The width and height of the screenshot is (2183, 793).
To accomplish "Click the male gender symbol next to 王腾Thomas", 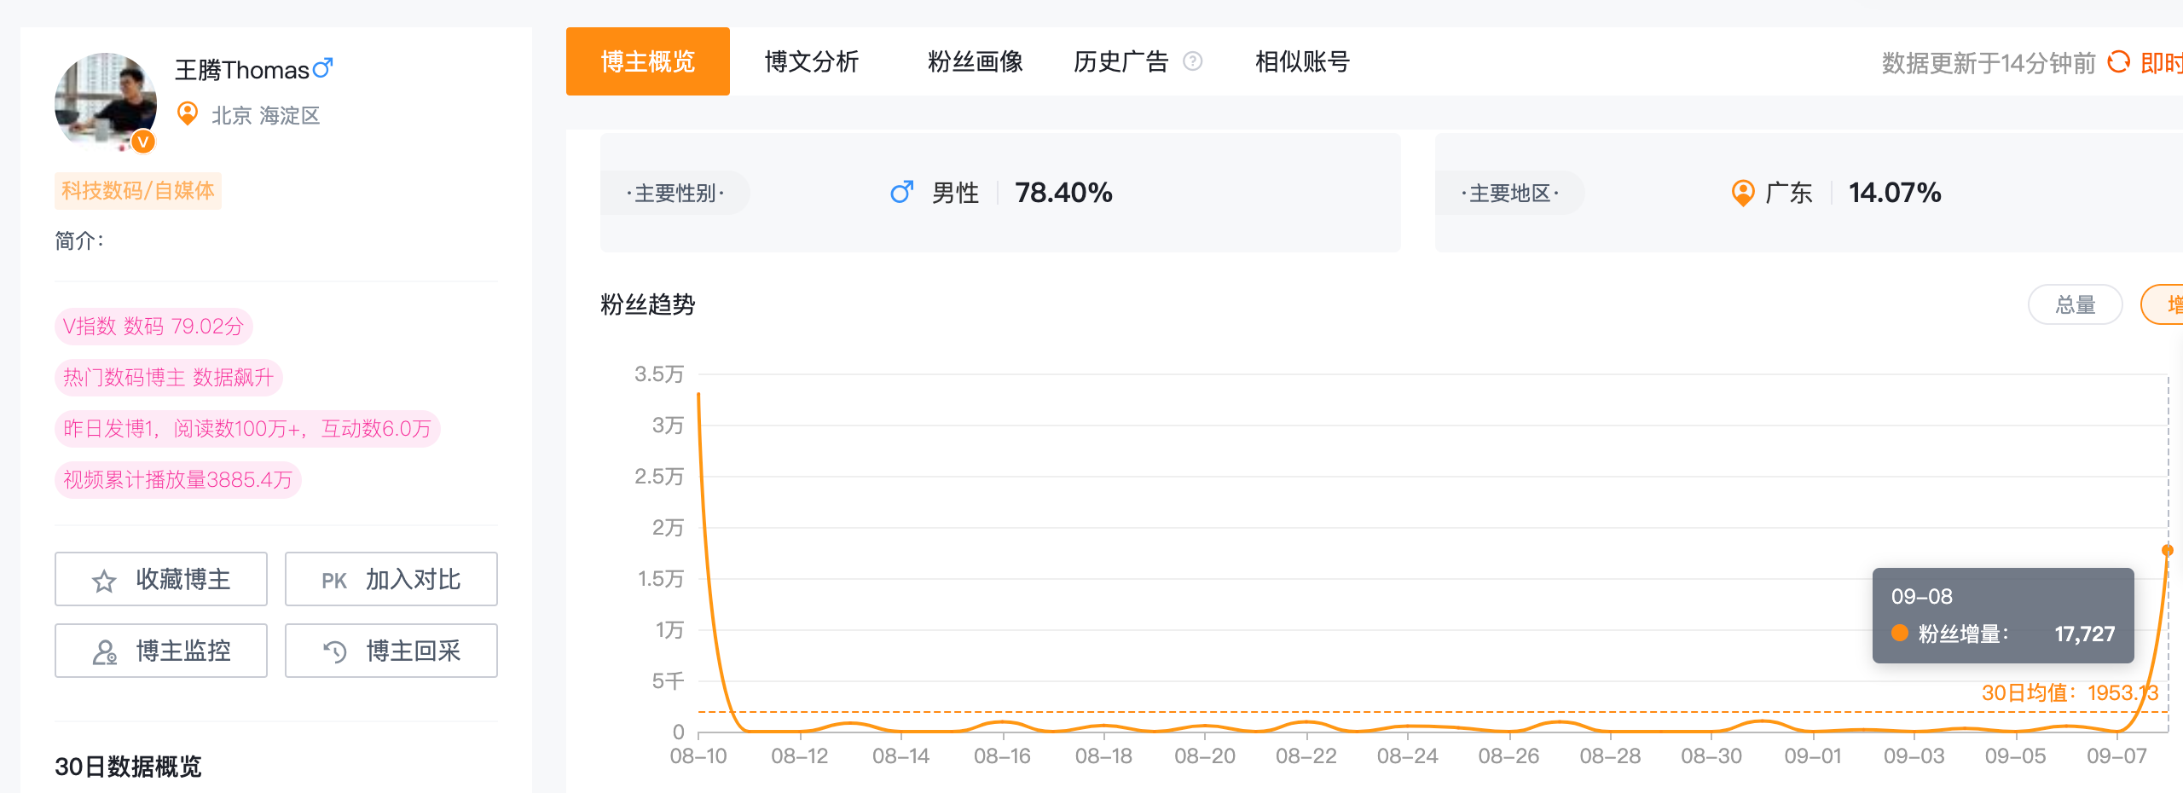I will pos(322,68).
